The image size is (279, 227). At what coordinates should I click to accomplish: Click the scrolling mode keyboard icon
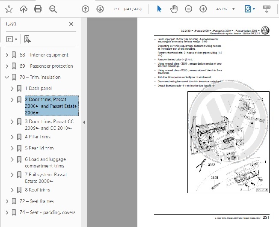click(x=267, y=9)
